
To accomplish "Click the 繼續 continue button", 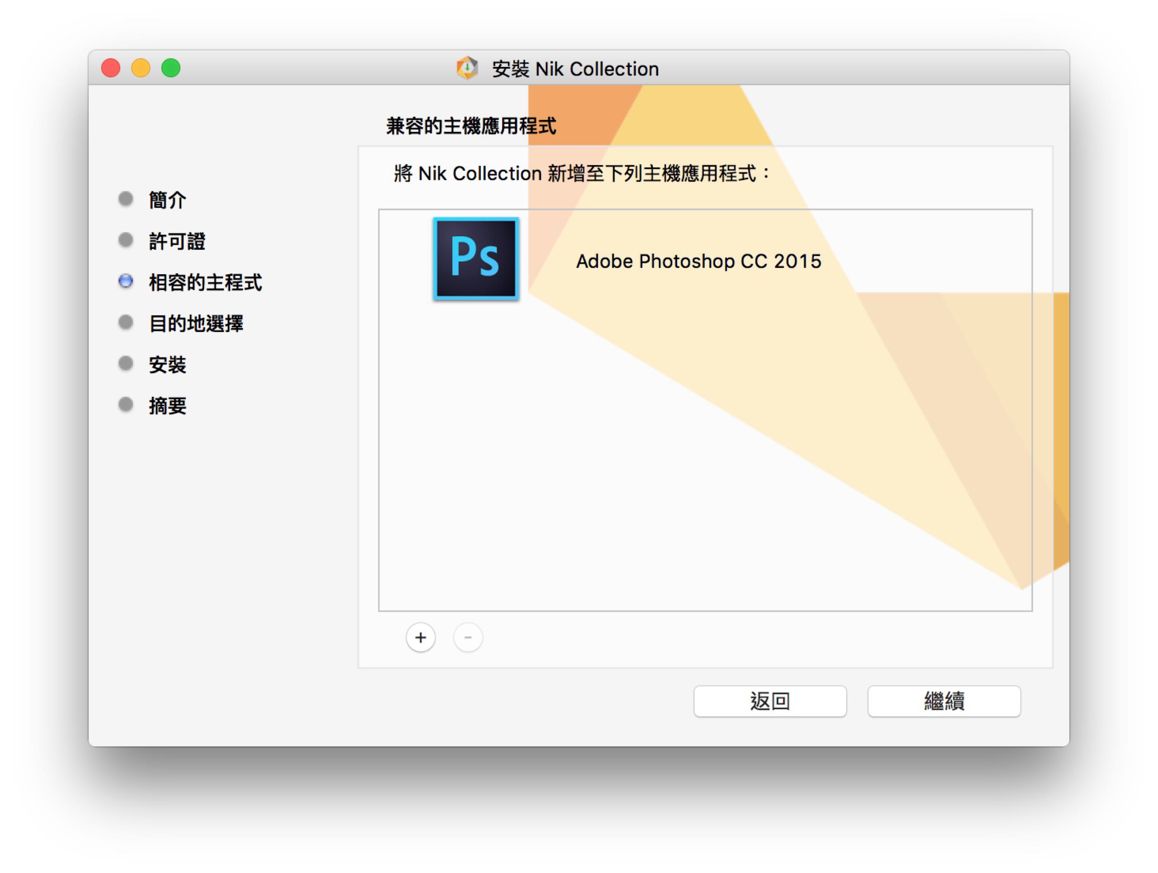I will 944,701.
